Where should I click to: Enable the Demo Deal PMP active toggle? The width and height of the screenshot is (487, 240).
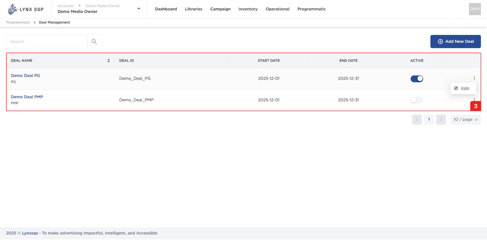coord(417,100)
